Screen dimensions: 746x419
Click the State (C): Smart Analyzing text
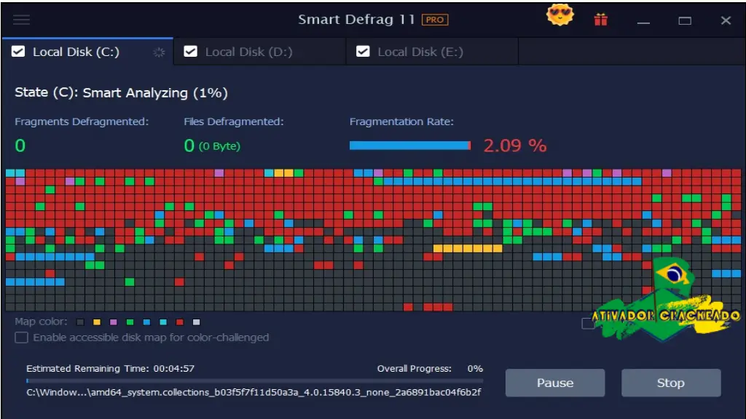click(x=121, y=92)
